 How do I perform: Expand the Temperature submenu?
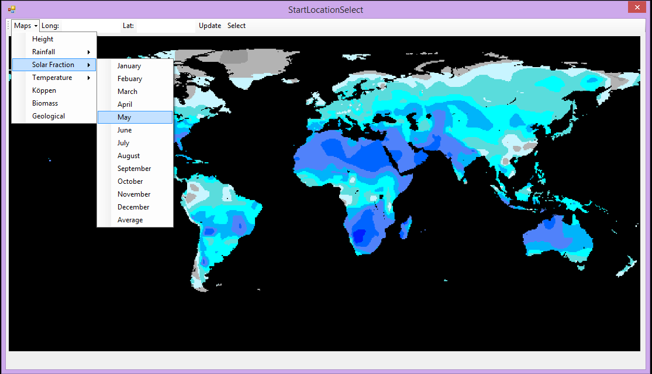click(x=54, y=78)
